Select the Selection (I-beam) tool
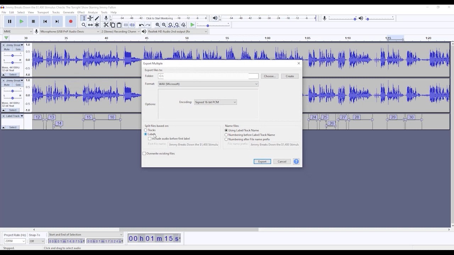The height and width of the screenshot is (255, 454). tap(84, 18)
